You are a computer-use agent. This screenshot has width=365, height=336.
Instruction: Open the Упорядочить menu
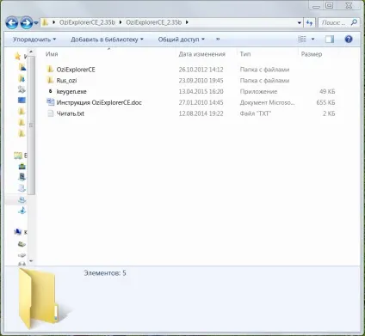(x=34, y=40)
